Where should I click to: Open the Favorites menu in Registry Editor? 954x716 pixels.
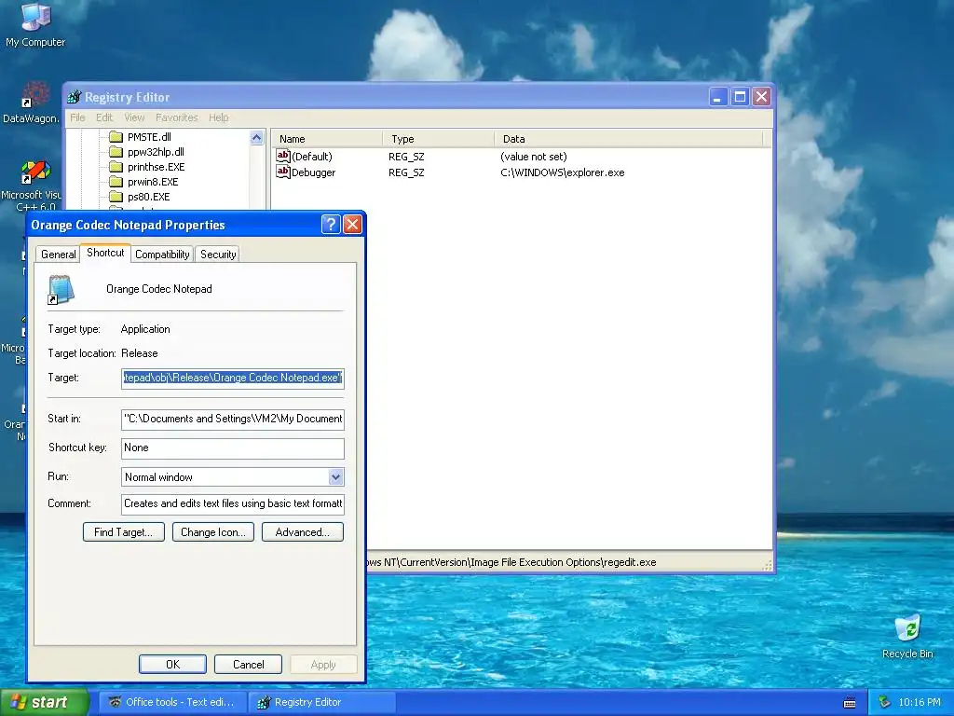(x=176, y=117)
